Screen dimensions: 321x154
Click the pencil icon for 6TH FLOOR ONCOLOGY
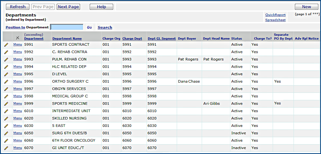pos(6,140)
